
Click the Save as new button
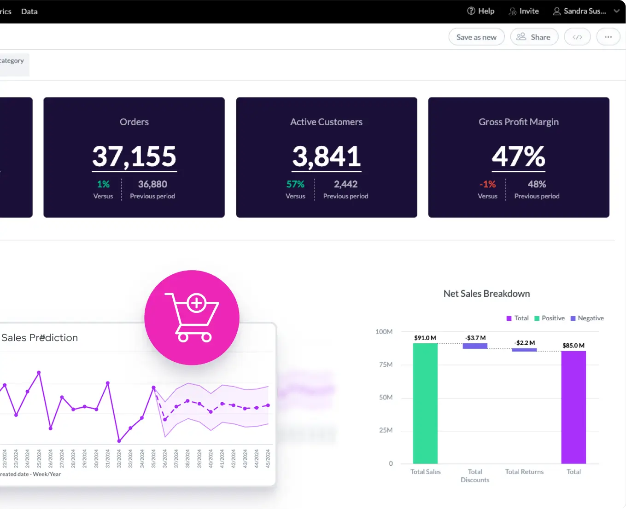coord(476,37)
